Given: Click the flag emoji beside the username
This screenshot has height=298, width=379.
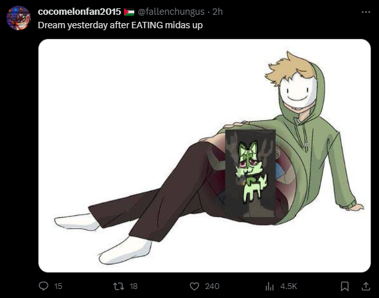Looking at the screenshot, I should 129,12.
